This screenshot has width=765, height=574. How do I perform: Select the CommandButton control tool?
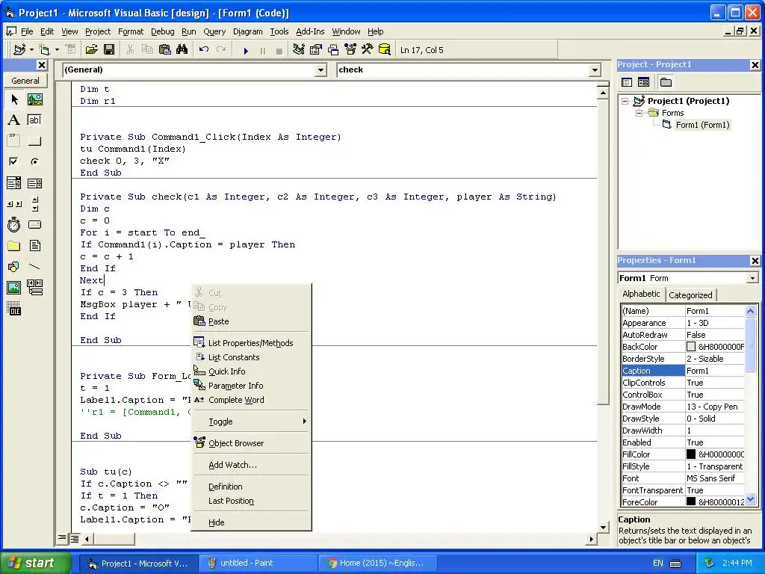pos(34,141)
